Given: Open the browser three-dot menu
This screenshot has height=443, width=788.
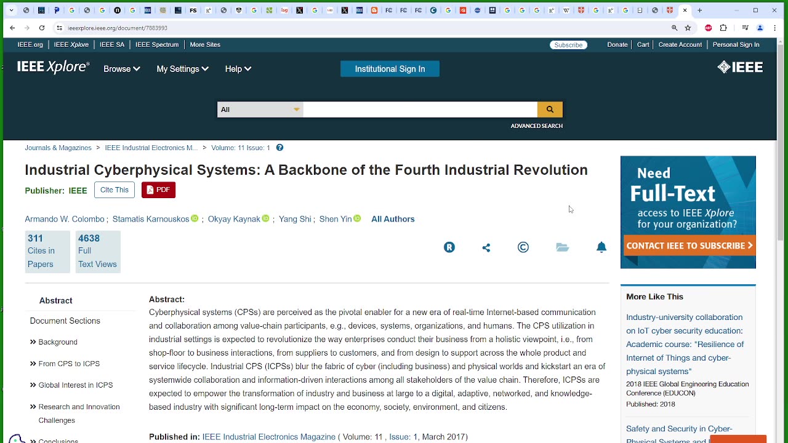Looking at the screenshot, I should (x=774, y=28).
